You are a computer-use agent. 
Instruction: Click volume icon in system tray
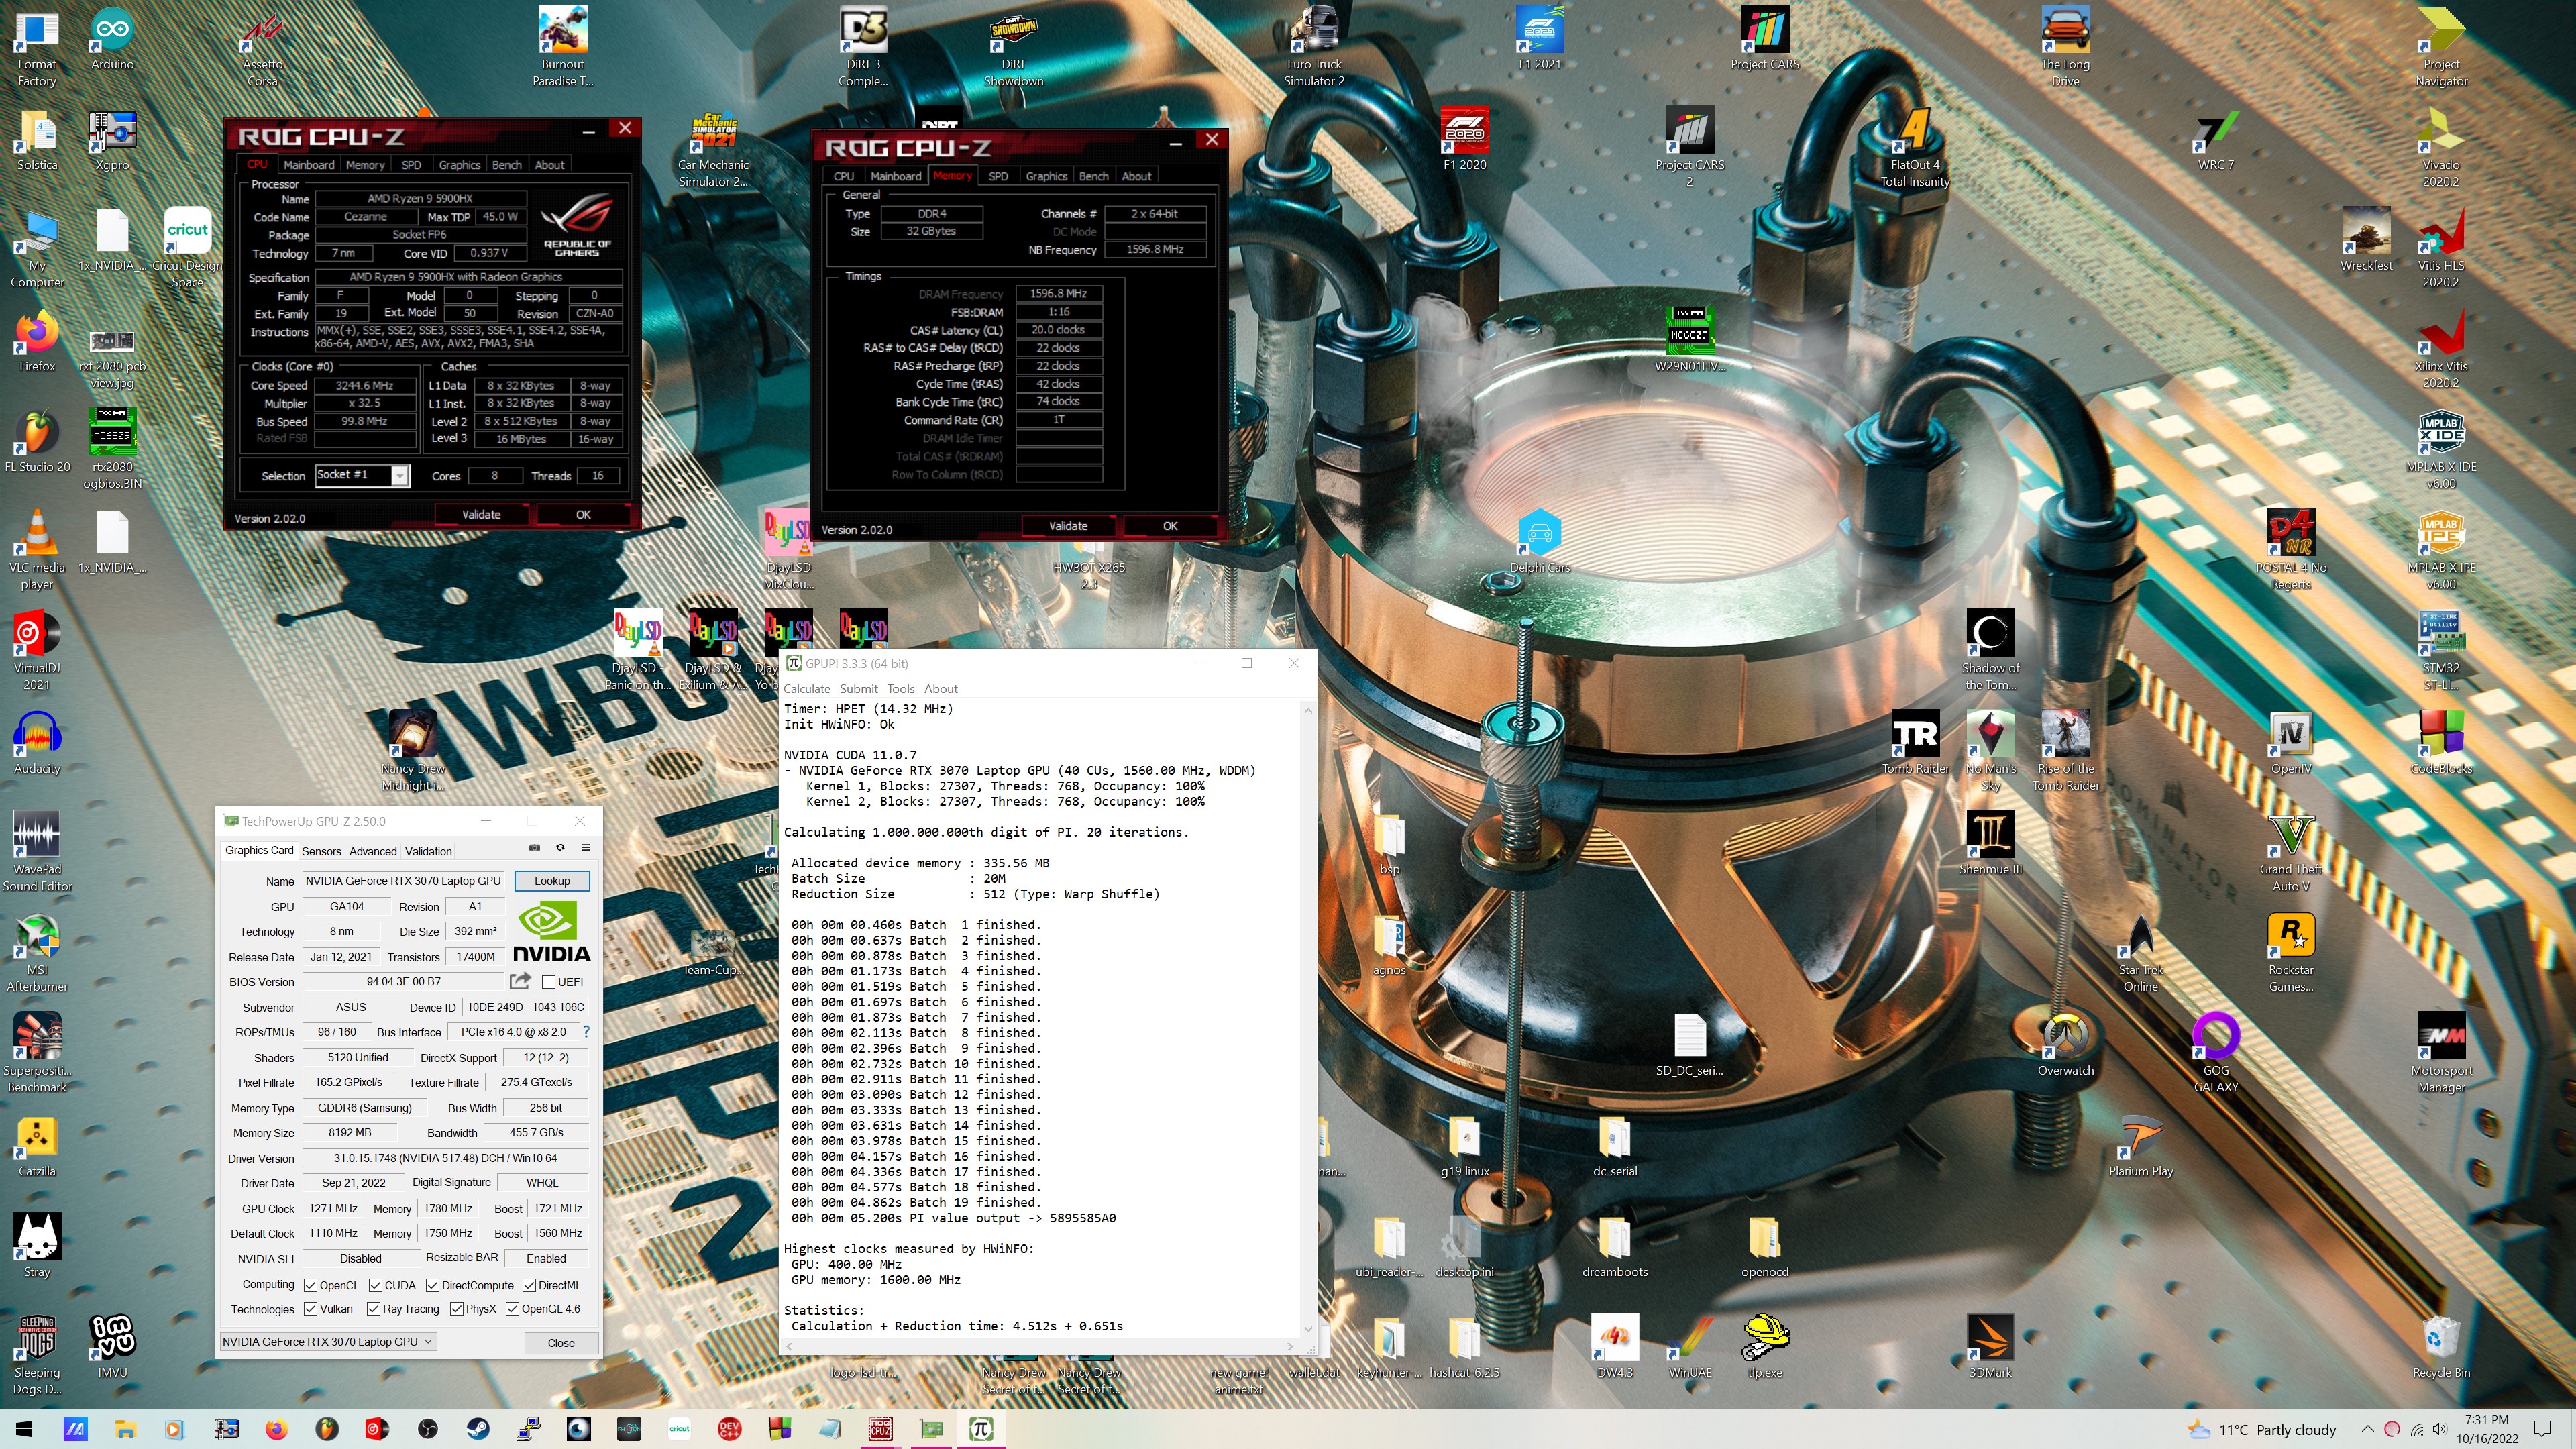tap(2439, 1429)
